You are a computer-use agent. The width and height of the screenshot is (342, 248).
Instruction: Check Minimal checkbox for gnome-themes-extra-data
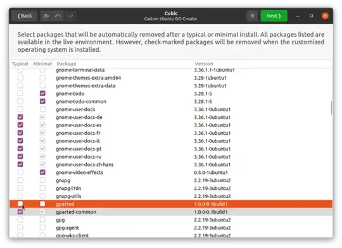pyautogui.click(x=42, y=85)
